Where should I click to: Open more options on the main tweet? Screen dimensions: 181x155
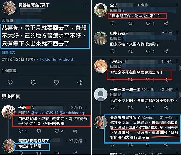coord(86,5)
